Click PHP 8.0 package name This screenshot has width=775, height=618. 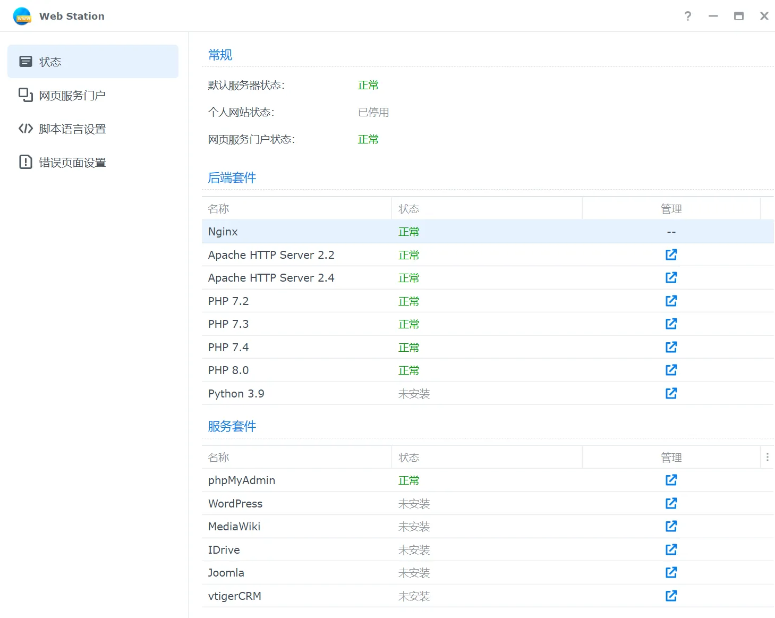tap(228, 370)
